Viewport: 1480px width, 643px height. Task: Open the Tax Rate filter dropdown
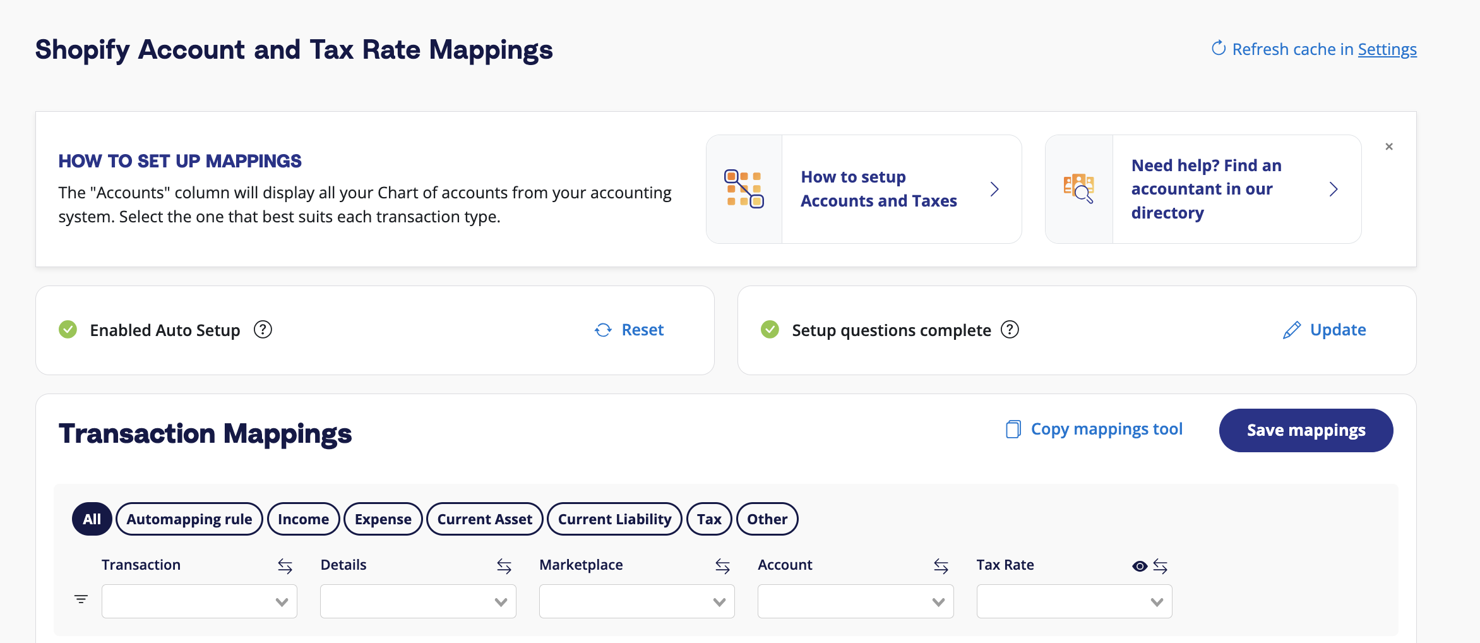[x=1075, y=601]
